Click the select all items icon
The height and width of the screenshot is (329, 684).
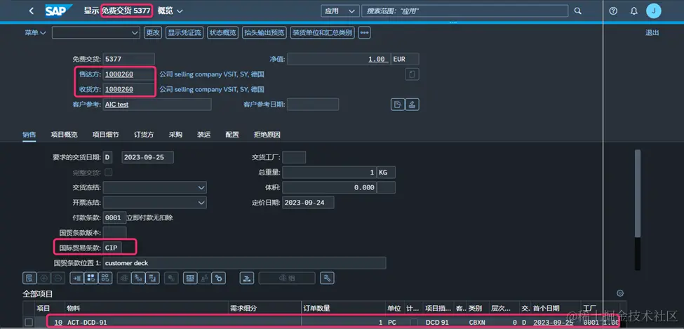90,278
